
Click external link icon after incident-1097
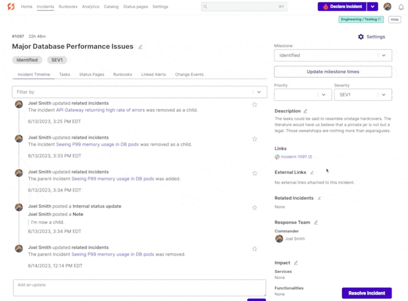coord(310,157)
